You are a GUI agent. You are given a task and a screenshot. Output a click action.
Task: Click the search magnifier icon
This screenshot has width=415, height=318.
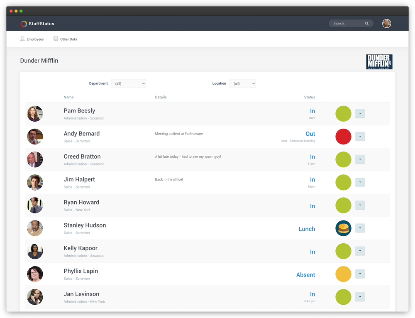tap(366, 23)
